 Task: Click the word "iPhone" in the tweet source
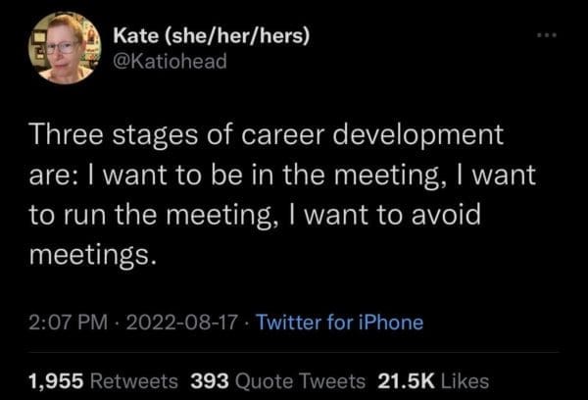pyautogui.click(x=391, y=321)
